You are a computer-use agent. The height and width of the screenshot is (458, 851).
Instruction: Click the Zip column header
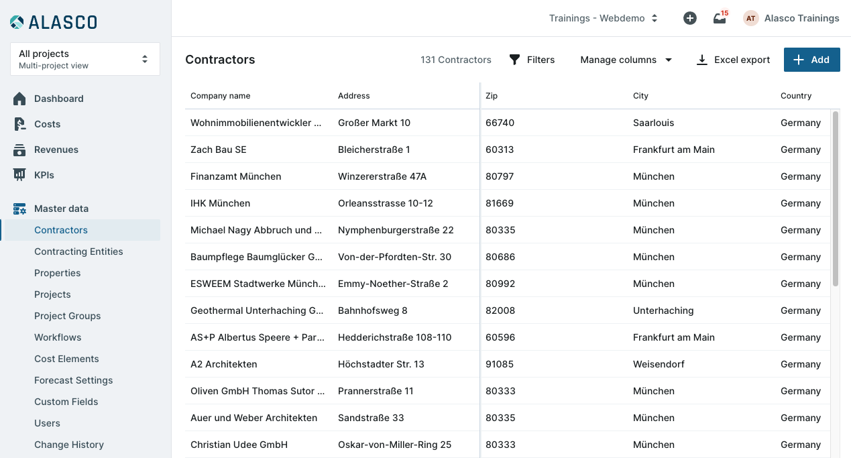tap(492, 96)
